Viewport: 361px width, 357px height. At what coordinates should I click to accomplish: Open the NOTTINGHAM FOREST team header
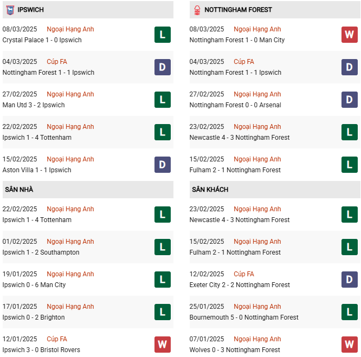click(238, 10)
